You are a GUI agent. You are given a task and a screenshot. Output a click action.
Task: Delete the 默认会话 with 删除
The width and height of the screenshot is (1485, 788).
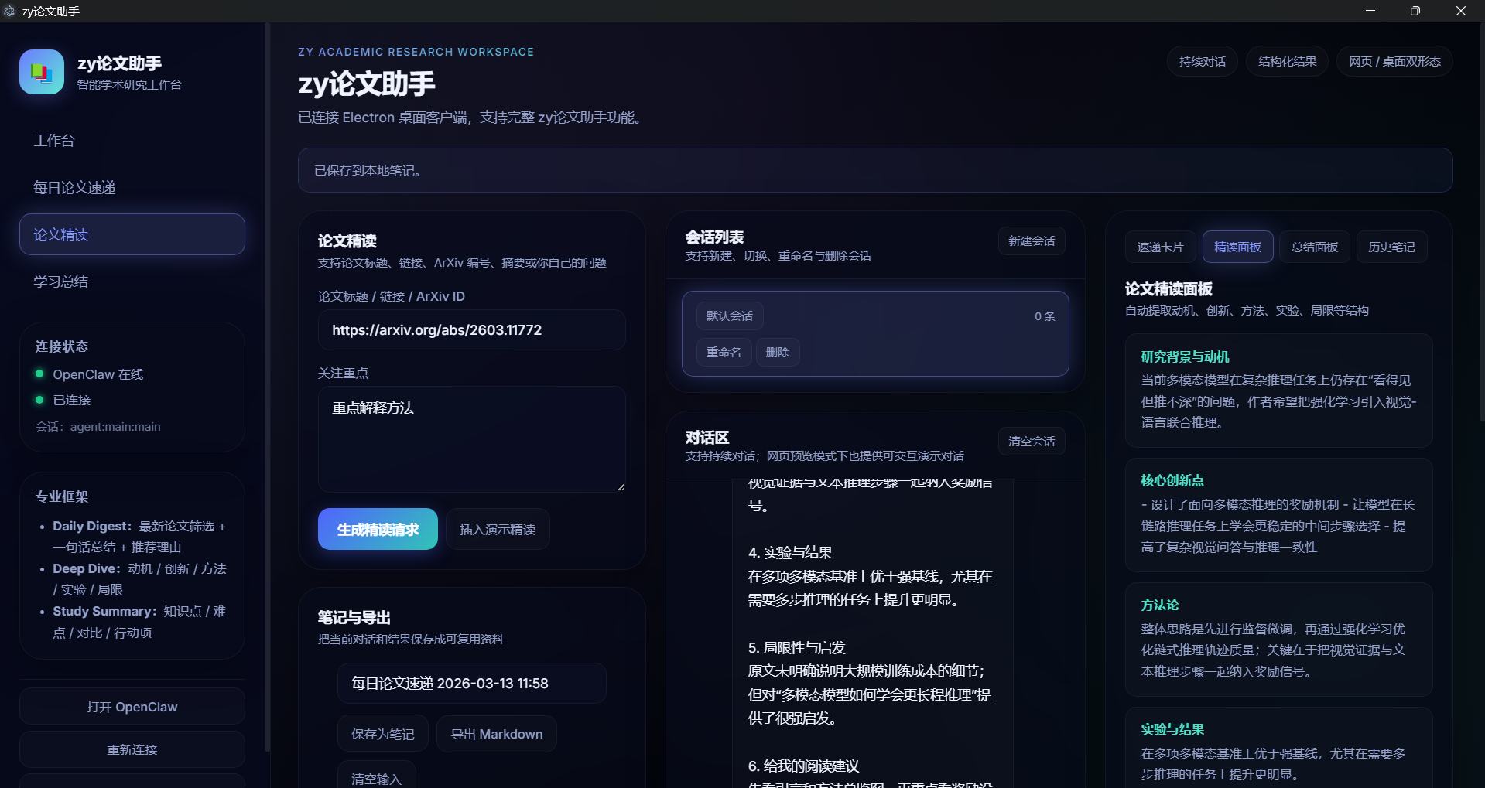(777, 353)
